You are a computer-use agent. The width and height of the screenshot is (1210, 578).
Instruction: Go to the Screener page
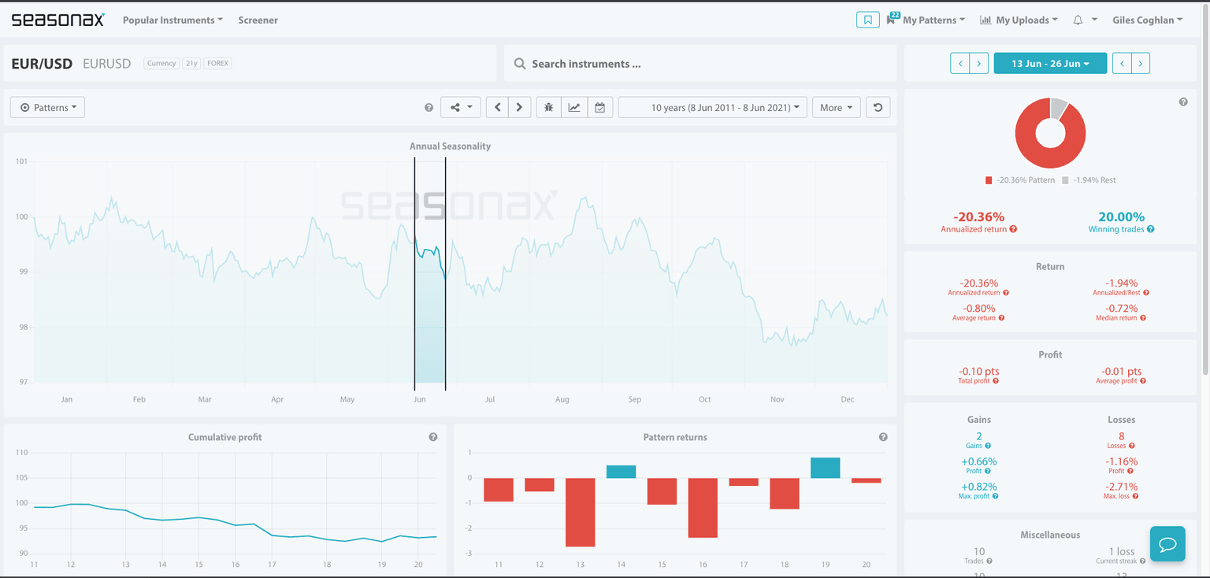click(x=258, y=20)
